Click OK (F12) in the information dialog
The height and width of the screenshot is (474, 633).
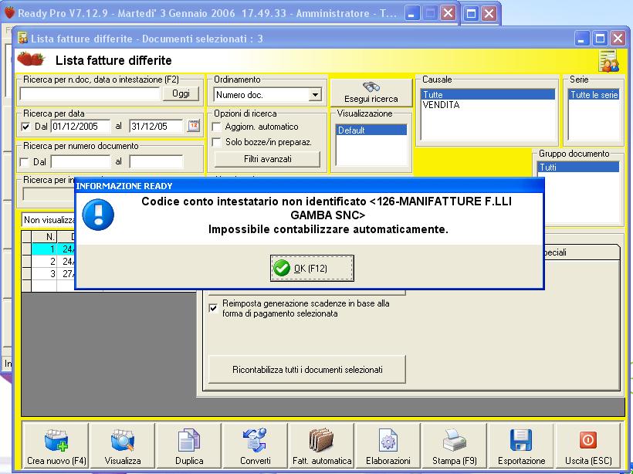coord(312,268)
